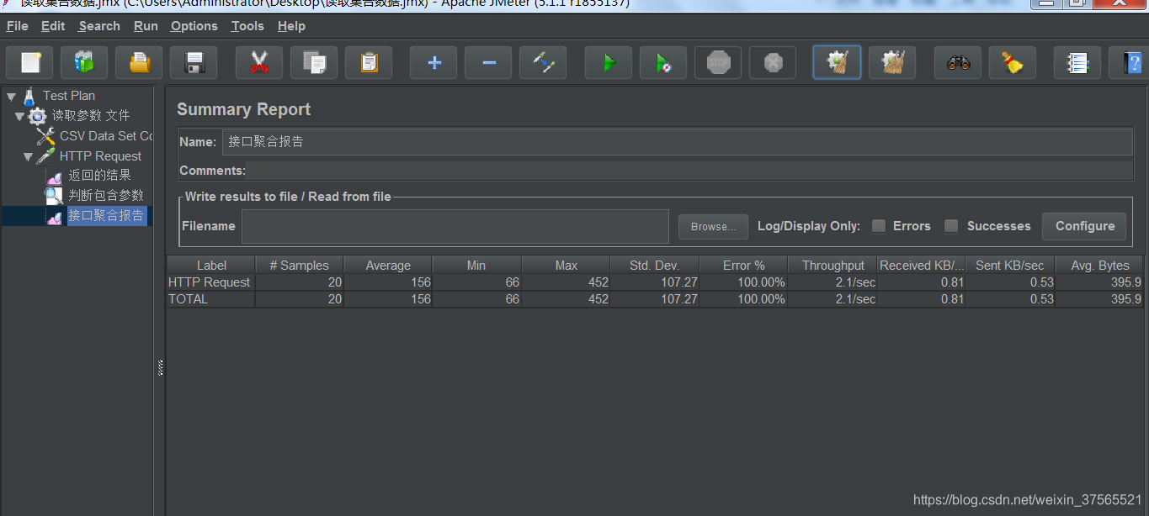1149x516 pixels.
Task: Click the Stop test icon
Action: coord(718,62)
